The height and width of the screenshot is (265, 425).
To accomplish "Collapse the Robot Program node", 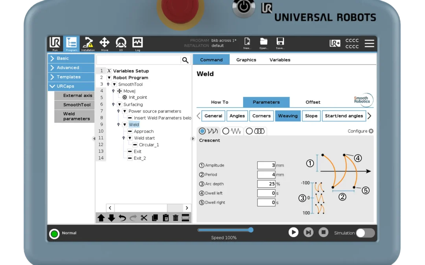I will (109, 78).
